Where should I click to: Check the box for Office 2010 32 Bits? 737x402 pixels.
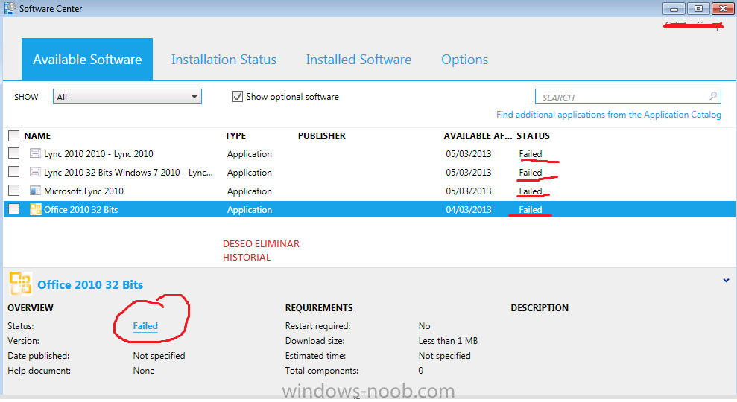click(x=13, y=209)
